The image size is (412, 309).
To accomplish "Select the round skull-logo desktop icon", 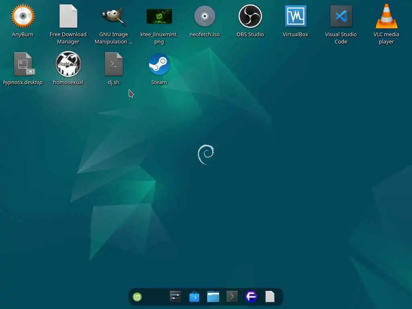I will pyautogui.click(x=68, y=64).
